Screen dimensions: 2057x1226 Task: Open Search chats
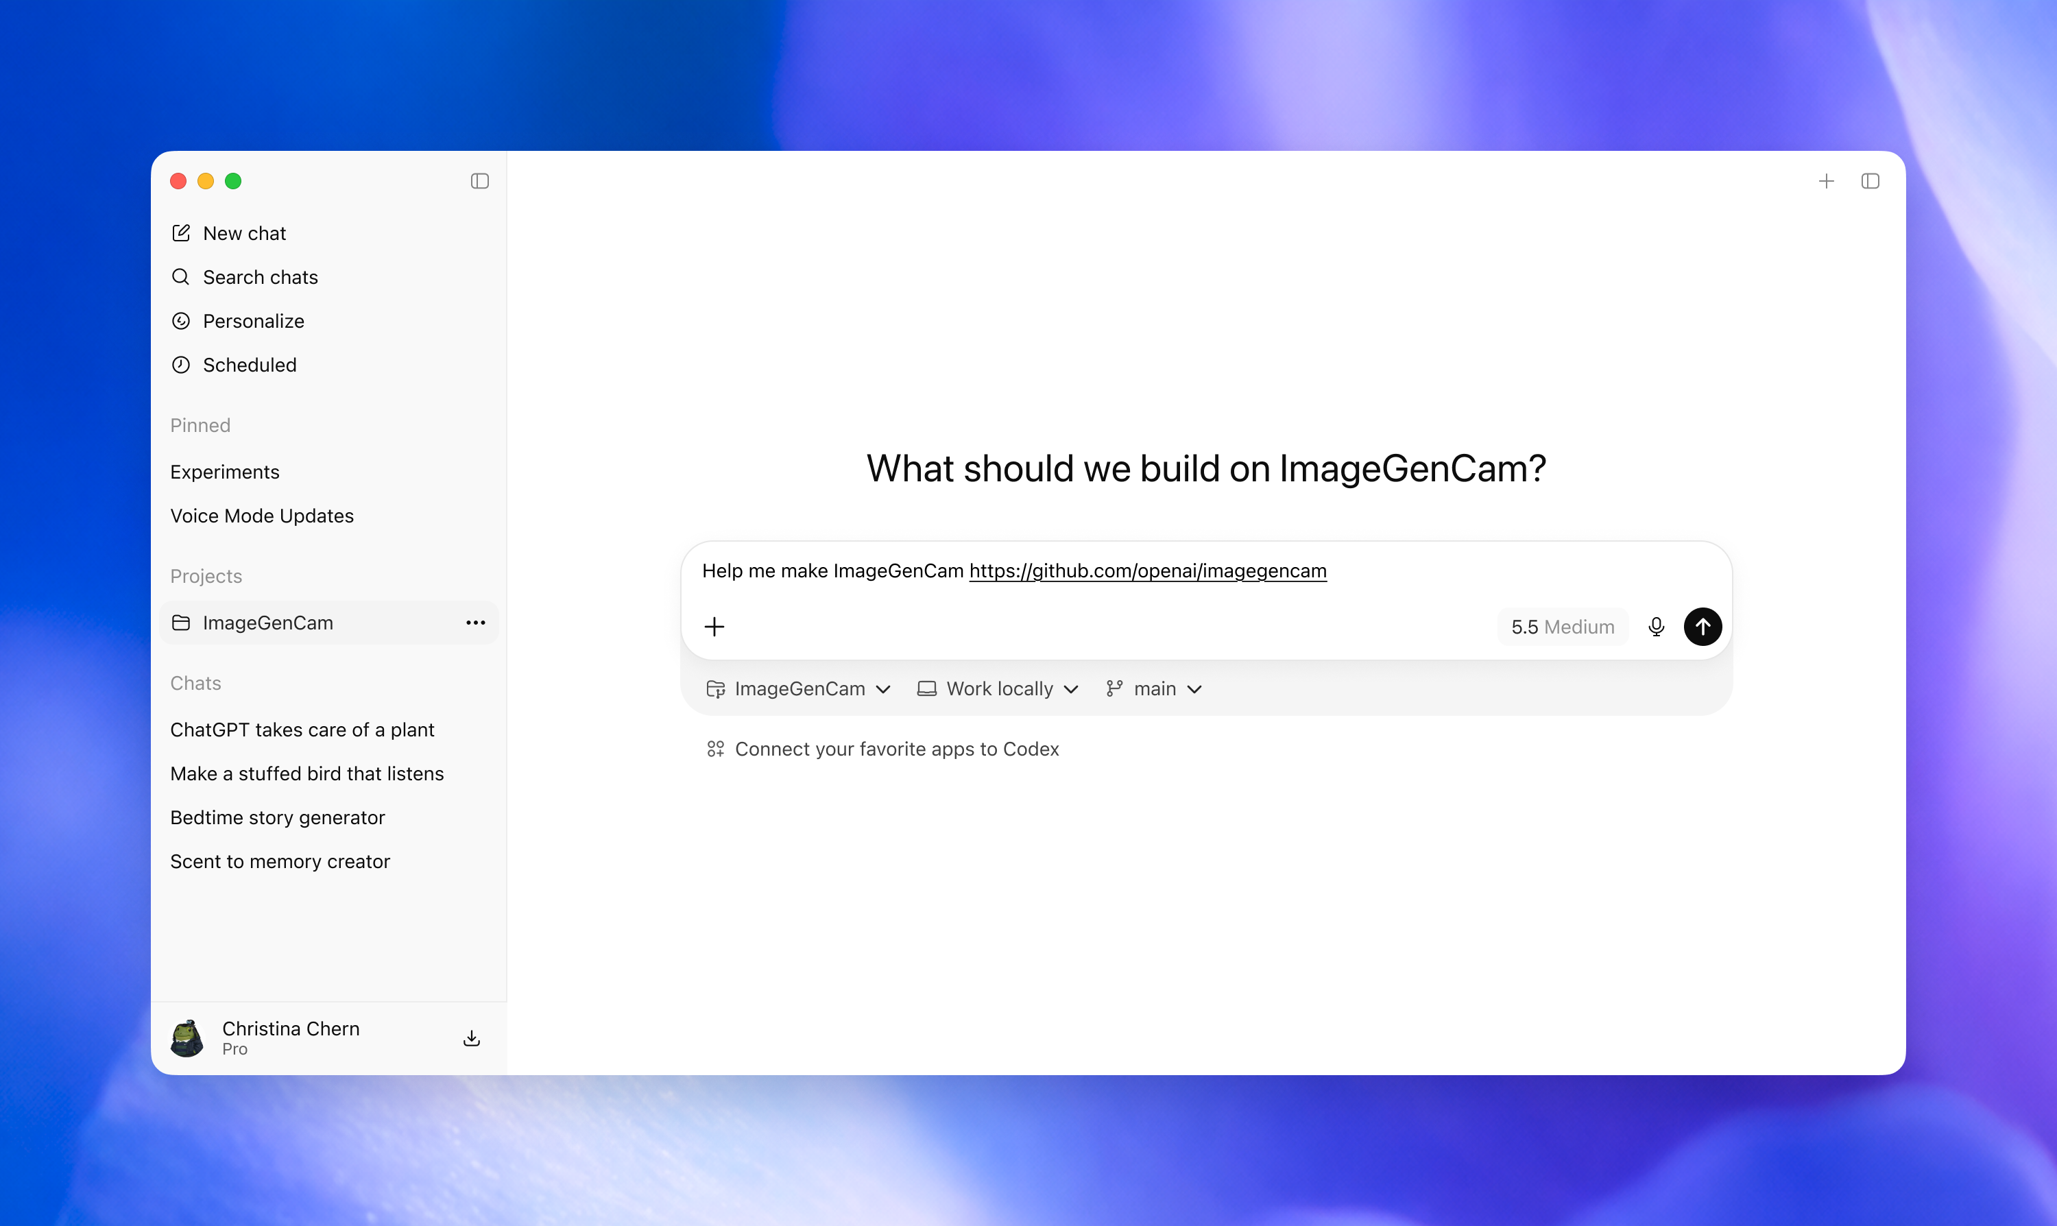329,277
